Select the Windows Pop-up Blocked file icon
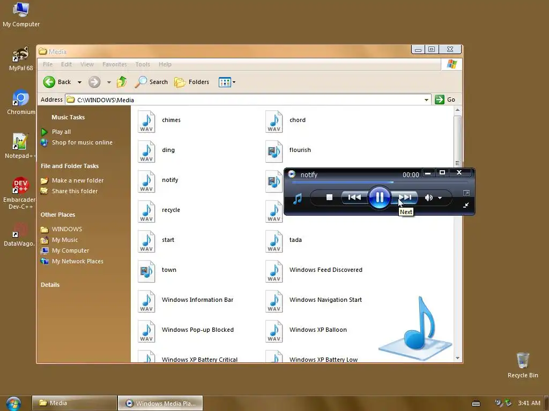 pos(146,331)
